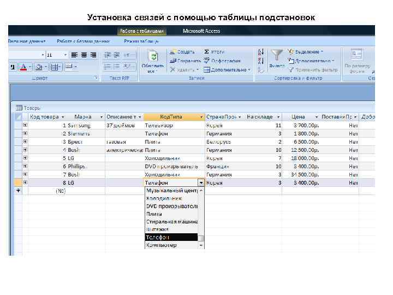The width and height of the screenshot is (393, 295).
Task: Choose DVD проигрыватель from dropdown list
Action: (x=172, y=206)
